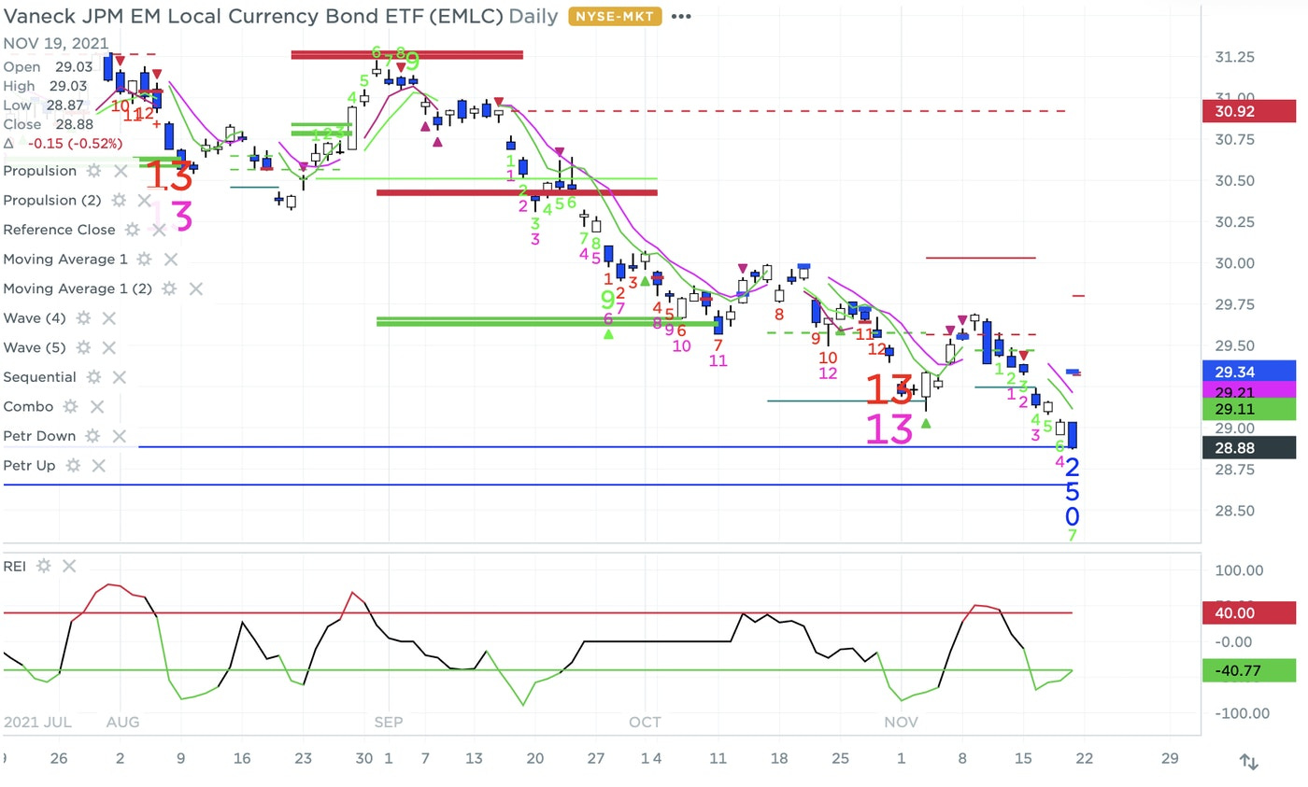Open settings gear for Petr Down
The height and width of the screenshot is (787, 1308).
[93, 436]
